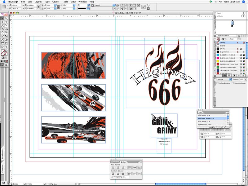248x186 pixels.
Task: Click the X position field in Control bar
Action: pyautogui.click(x=16, y=5)
